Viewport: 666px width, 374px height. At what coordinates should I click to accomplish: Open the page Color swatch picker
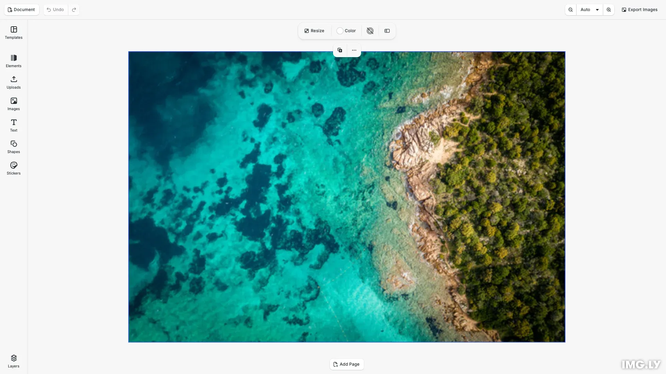tap(346, 31)
